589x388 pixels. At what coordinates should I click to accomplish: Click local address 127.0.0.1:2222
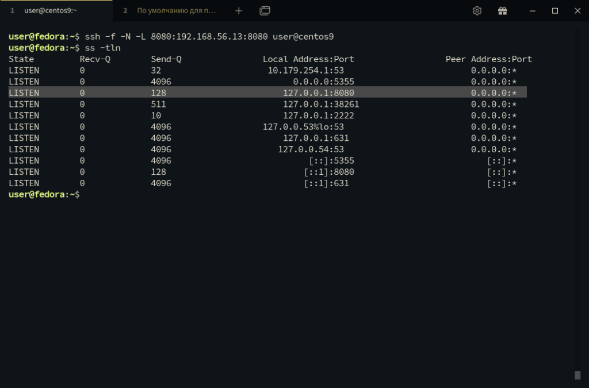coord(319,116)
